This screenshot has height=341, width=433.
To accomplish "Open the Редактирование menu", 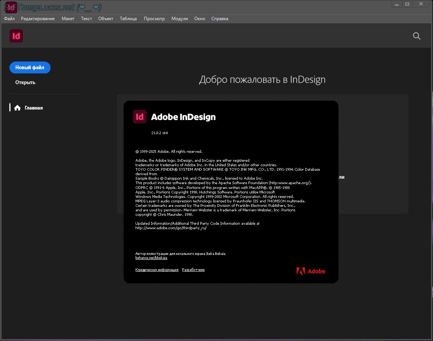I will [x=38, y=19].
